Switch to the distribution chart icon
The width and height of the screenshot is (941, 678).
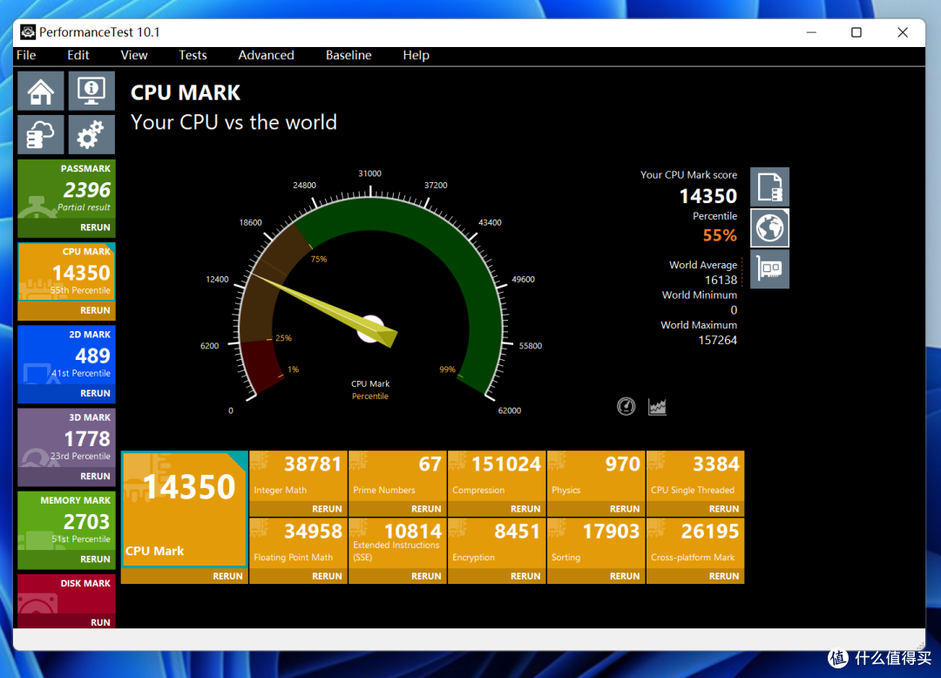click(657, 406)
